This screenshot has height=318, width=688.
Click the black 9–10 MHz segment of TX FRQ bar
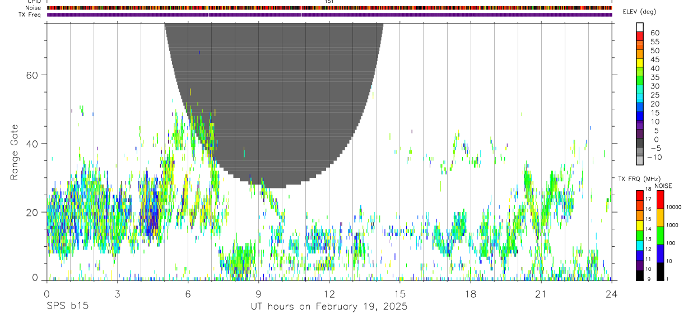point(640,275)
